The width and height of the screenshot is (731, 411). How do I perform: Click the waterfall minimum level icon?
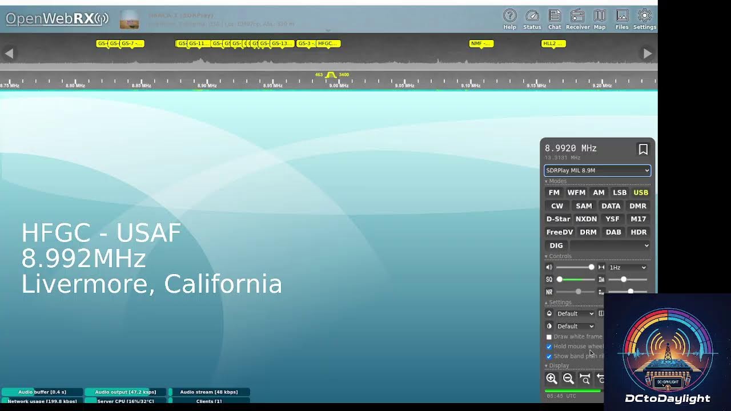601,280
